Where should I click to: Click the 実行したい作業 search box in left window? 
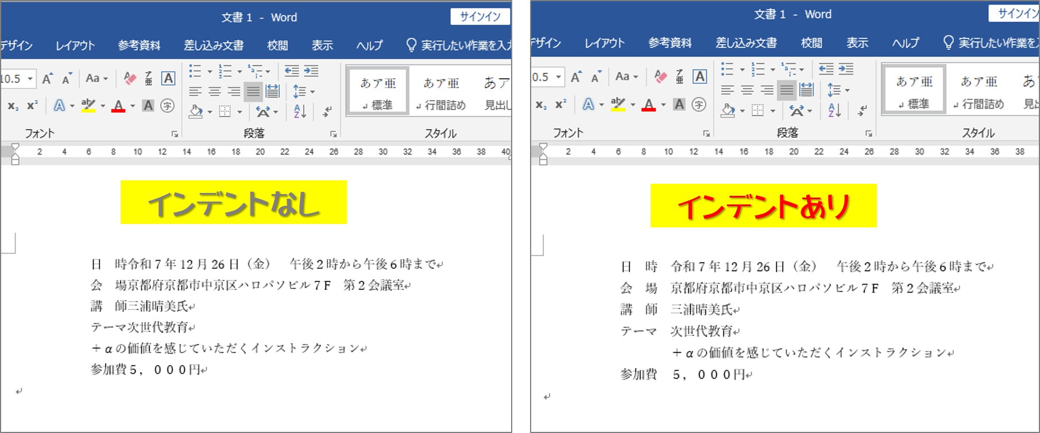(x=459, y=45)
